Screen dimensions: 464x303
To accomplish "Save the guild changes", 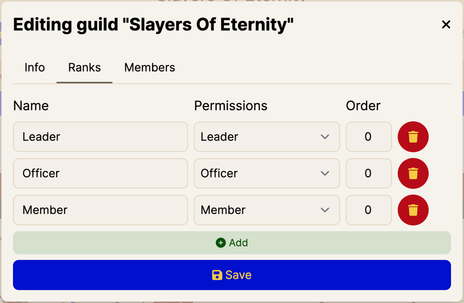I will [232, 275].
